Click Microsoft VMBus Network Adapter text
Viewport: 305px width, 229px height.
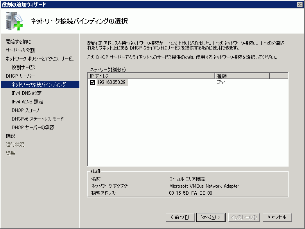204,186
